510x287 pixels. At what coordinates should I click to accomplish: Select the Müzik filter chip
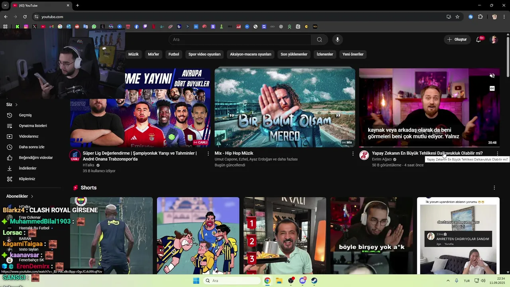click(x=133, y=54)
